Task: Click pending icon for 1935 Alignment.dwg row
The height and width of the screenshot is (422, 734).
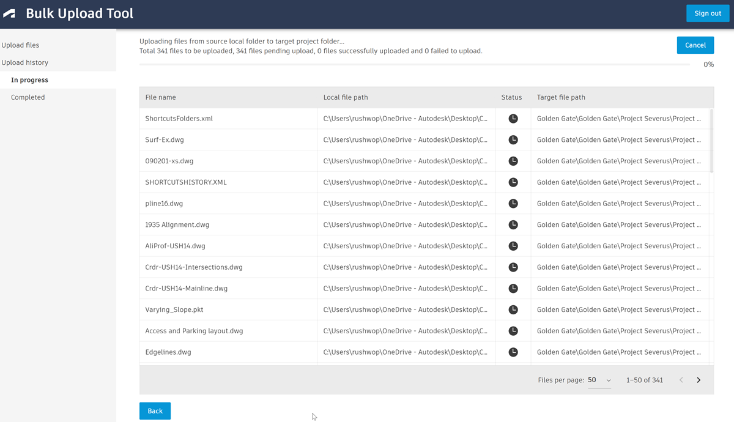Action: [513, 224]
